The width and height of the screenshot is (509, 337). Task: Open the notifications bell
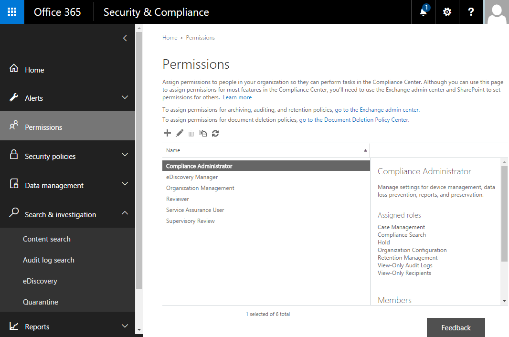[423, 12]
